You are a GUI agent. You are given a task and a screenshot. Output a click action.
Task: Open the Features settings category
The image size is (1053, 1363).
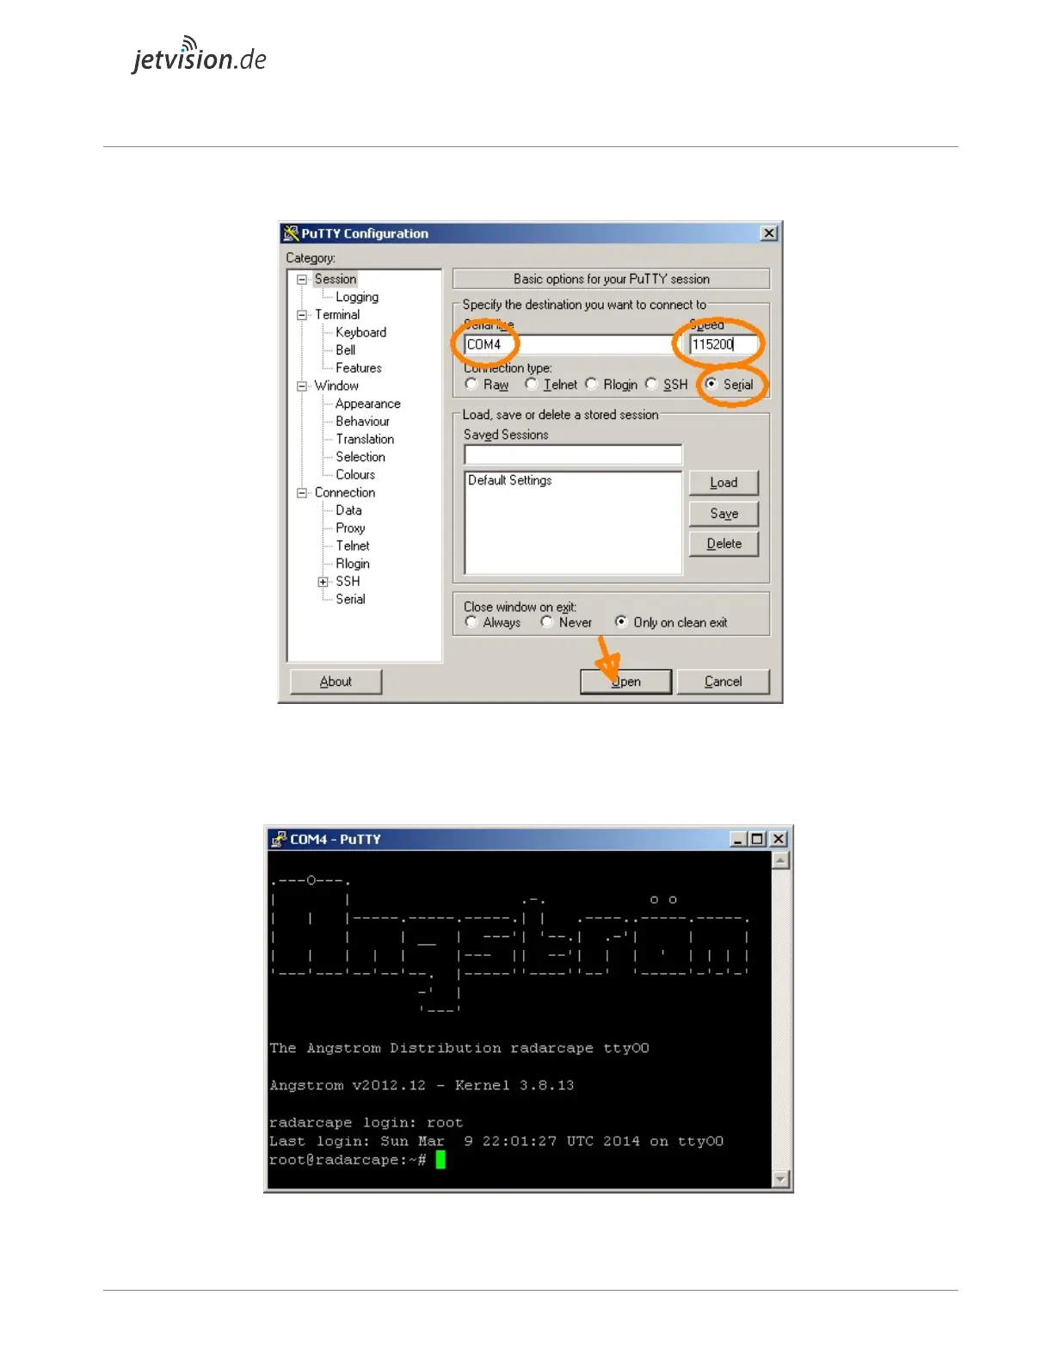point(359,368)
